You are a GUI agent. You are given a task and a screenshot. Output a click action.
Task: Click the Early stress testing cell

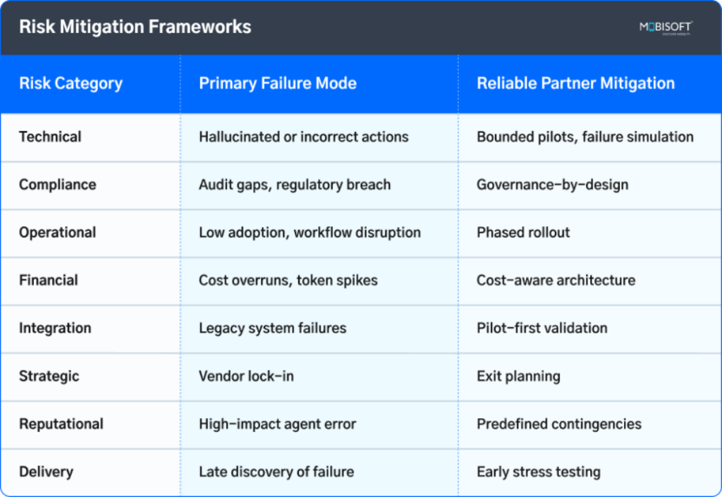click(539, 472)
